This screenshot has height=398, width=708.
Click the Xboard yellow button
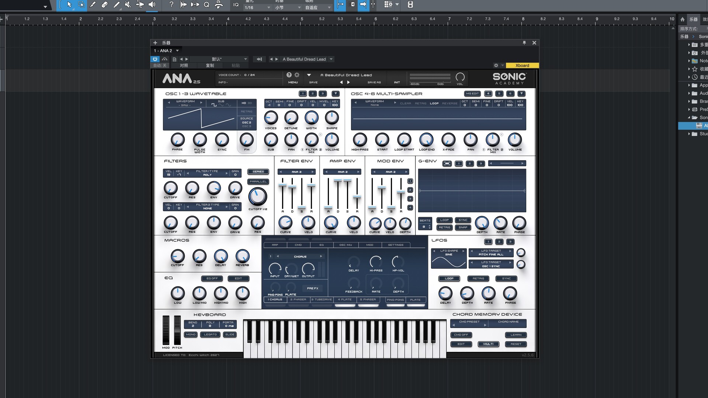point(522,66)
